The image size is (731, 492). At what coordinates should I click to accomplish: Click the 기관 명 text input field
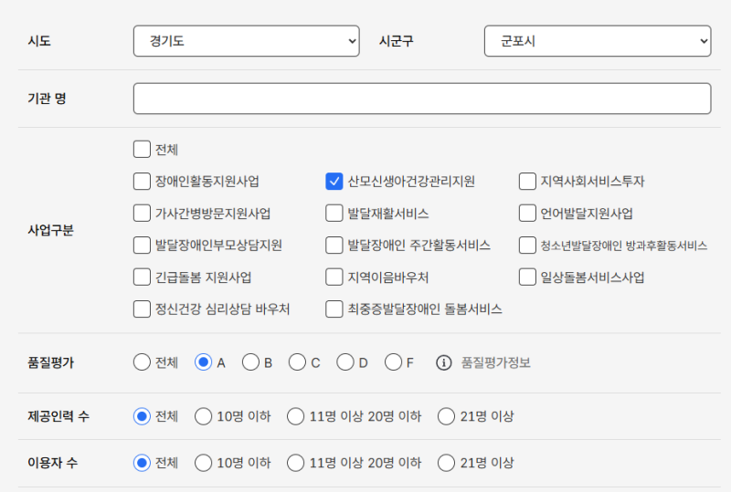click(x=422, y=99)
